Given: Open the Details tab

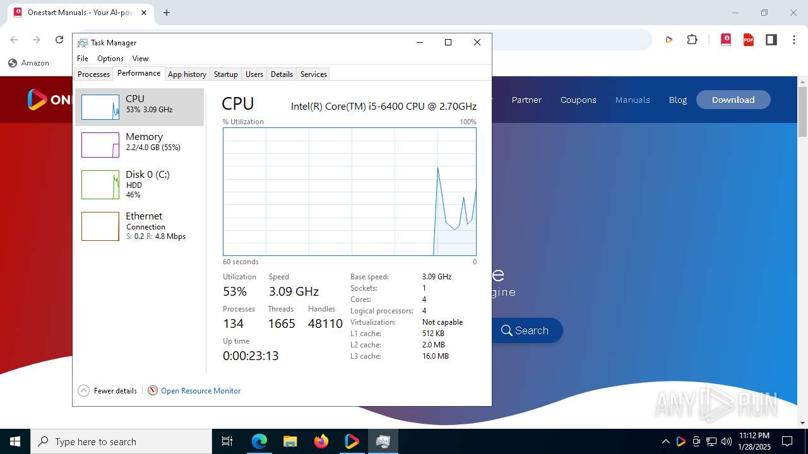Looking at the screenshot, I should coord(282,74).
